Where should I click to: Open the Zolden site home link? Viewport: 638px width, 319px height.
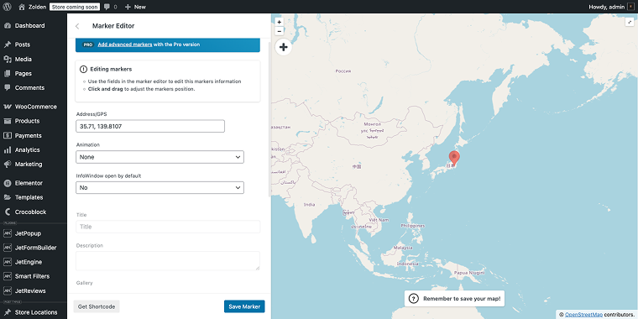click(x=32, y=7)
